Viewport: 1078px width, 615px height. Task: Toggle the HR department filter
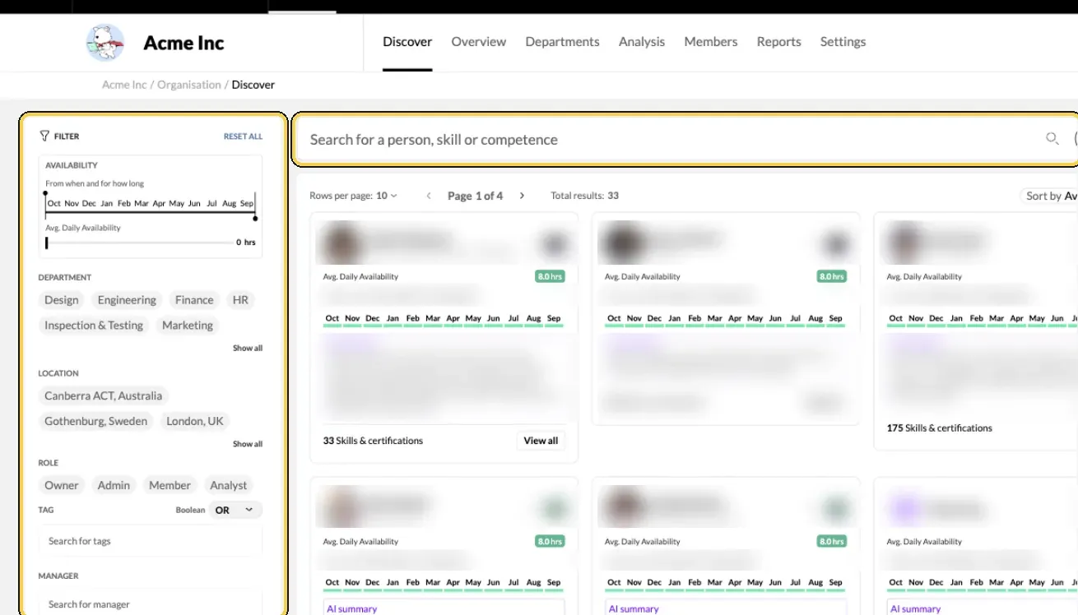click(x=240, y=300)
